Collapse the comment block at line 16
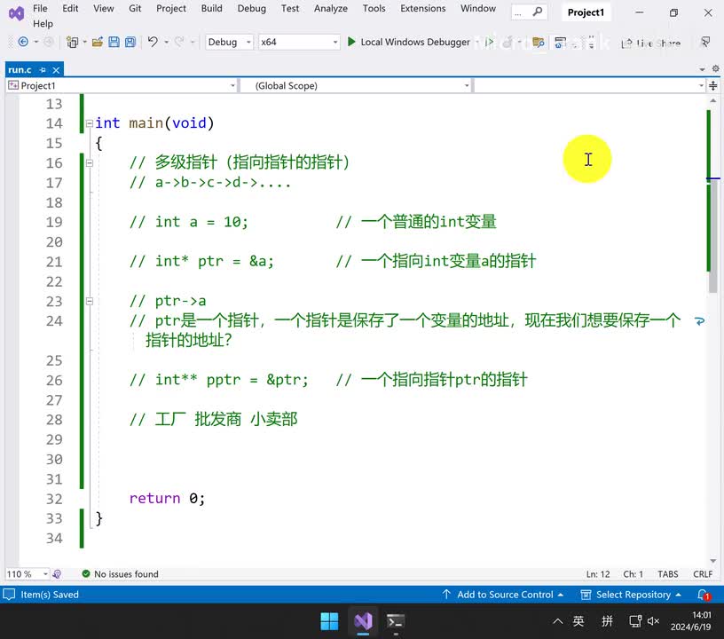724x639 pixels. click(90, 163)
